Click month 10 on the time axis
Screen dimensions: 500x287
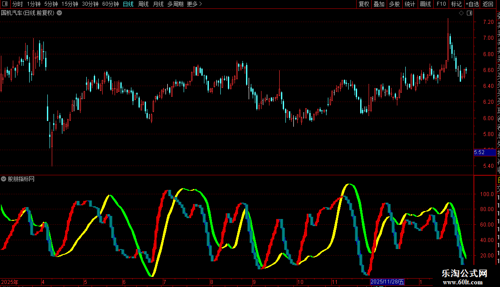point(300,282)
